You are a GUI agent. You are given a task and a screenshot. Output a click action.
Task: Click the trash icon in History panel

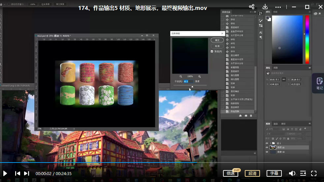(x=251, y=116)
